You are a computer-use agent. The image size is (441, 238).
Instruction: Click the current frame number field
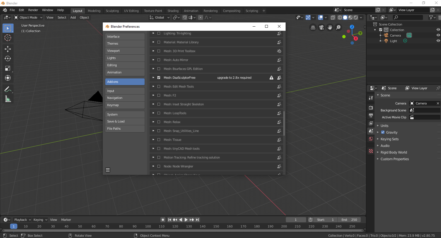click(x=296, y=220)
